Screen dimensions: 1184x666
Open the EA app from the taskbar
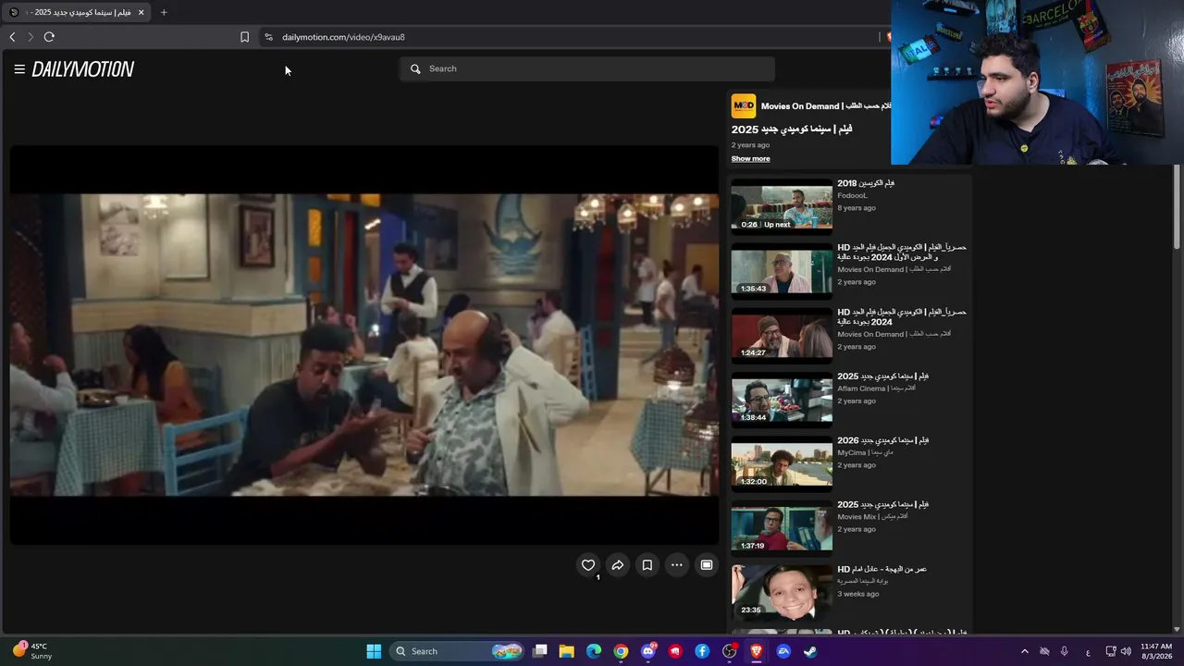[x=783, y=651]
